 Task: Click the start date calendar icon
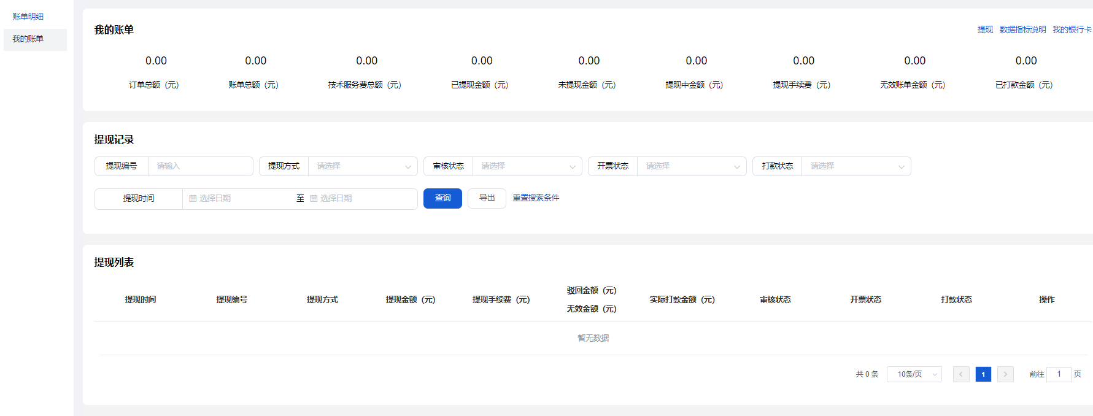point(193,199)
